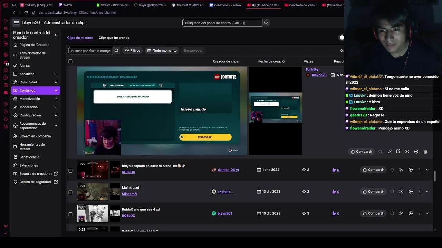Switch to Clips de mi canal tab
Screen dimensions: 442x248
tap(80, 38)
